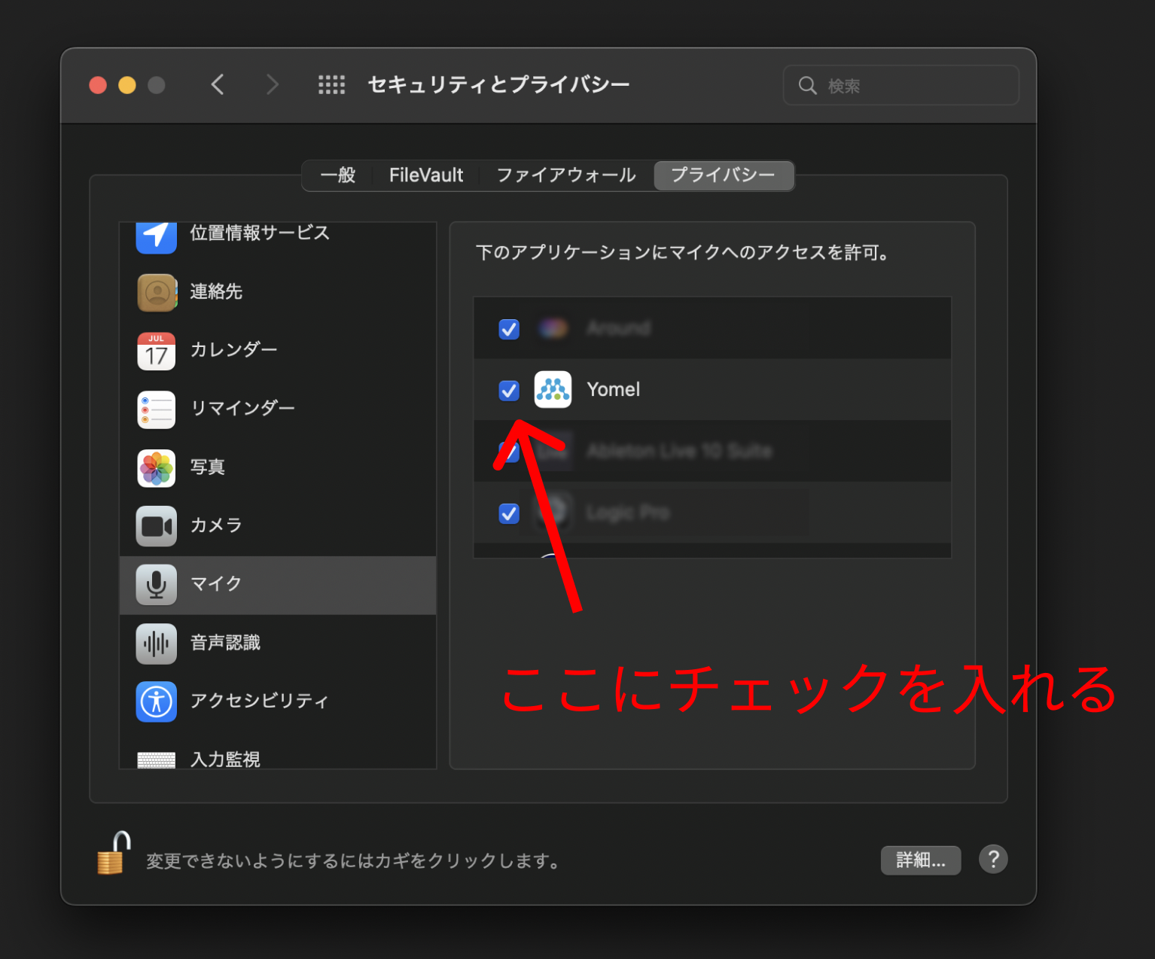Select the 一般 tab

coord(337,175)
